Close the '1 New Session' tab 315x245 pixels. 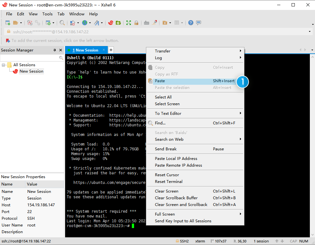pos(104,50)
